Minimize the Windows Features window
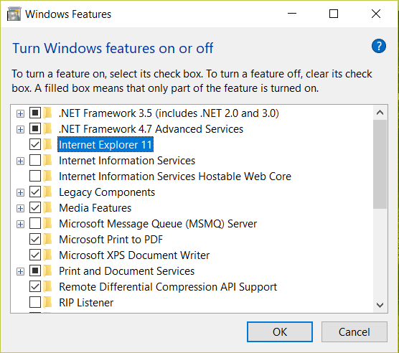The image size is (399, 353). tap(292, 14)
